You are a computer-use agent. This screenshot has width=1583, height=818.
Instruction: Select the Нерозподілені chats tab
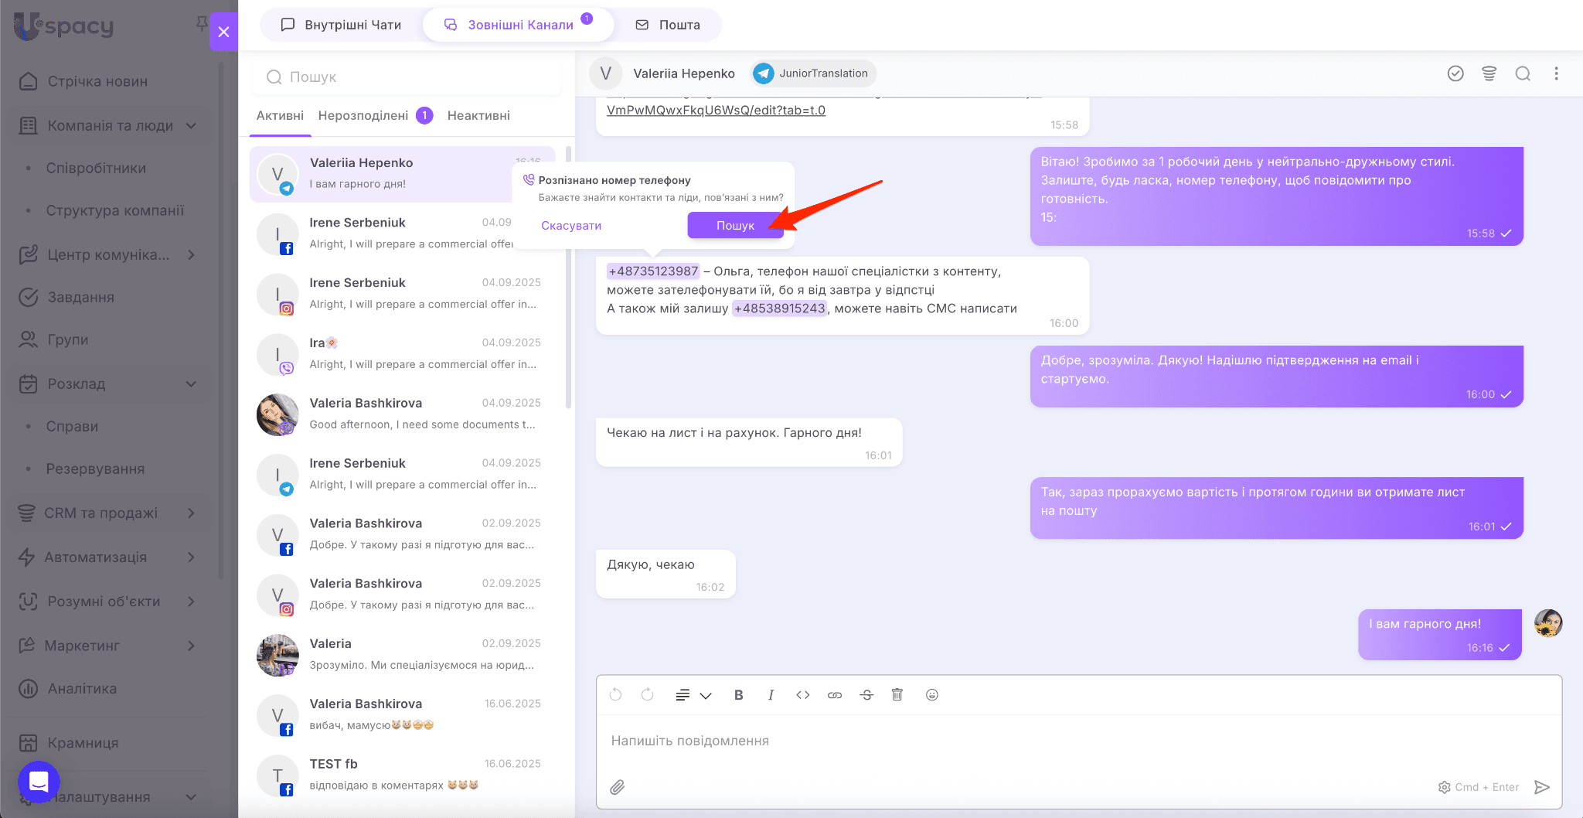coord(375,115)
